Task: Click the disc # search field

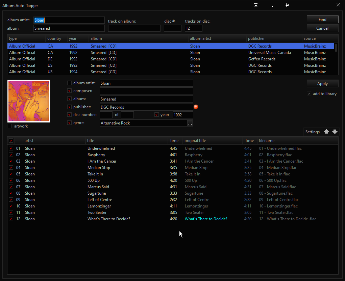Action: click(172, 28)
